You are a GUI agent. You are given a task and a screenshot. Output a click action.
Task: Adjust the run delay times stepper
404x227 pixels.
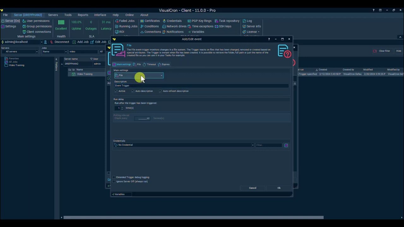click(122, 108)
